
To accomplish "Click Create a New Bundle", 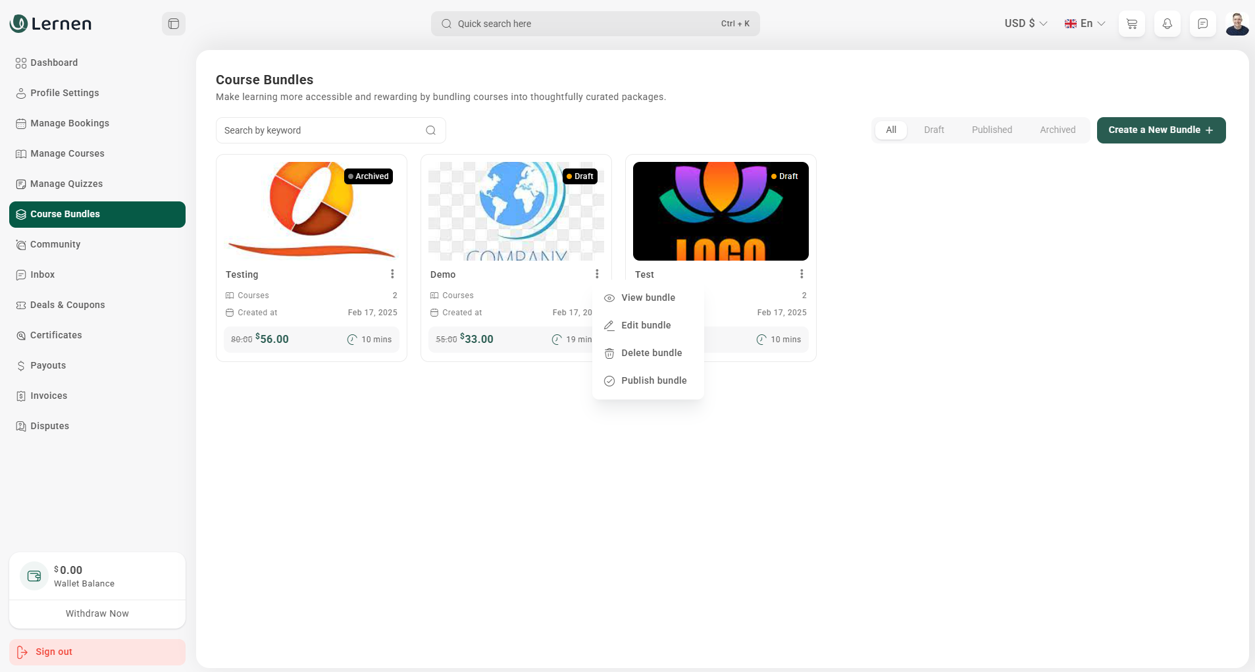I will pyautogui.click(x=1160, y=130).
